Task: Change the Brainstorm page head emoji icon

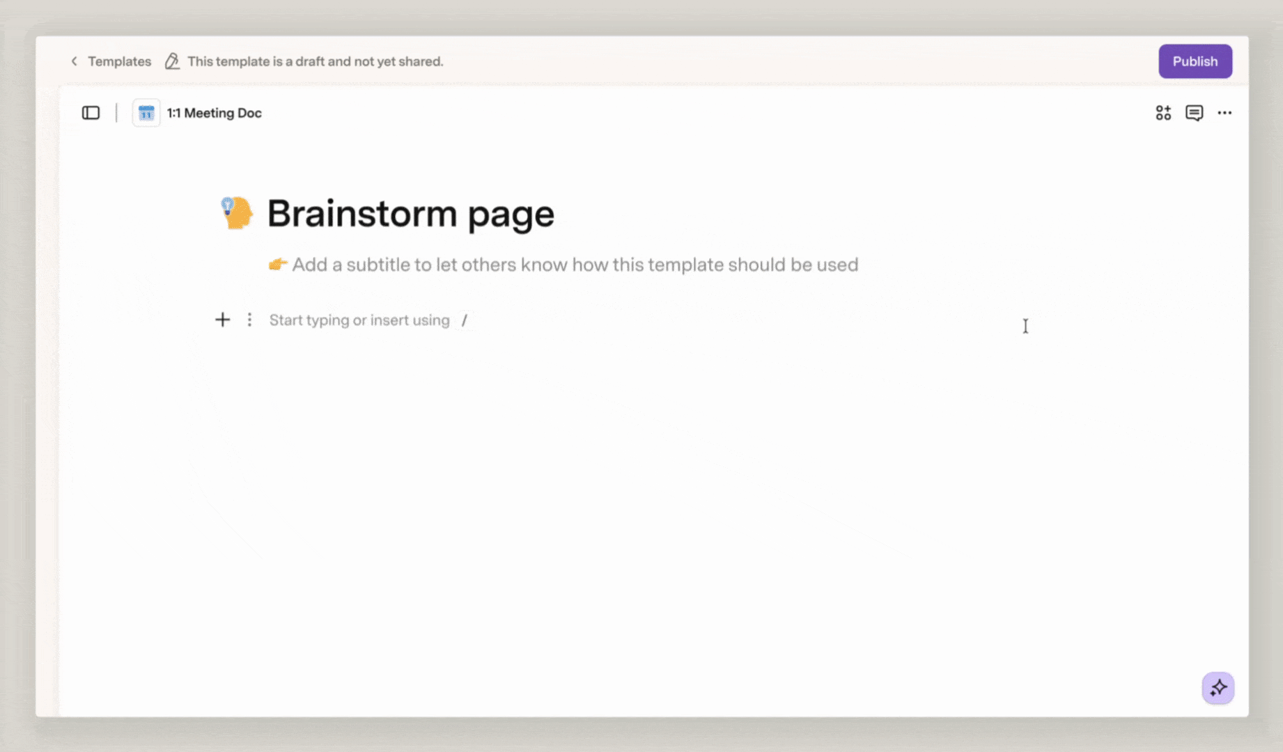Action: [x=237, y=213]
